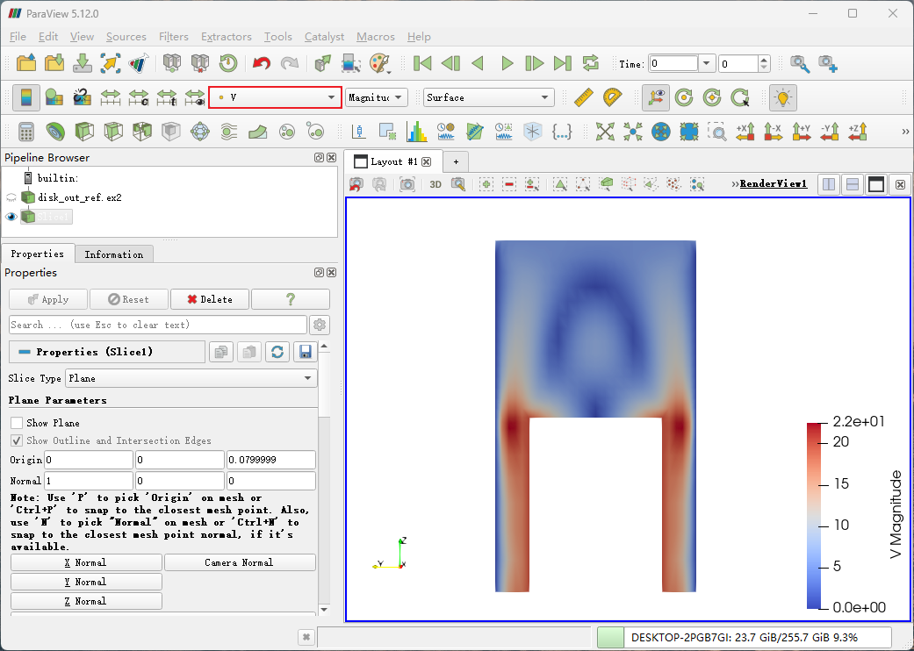
Task: Click the Reset Camera icon
Action: 605,132
